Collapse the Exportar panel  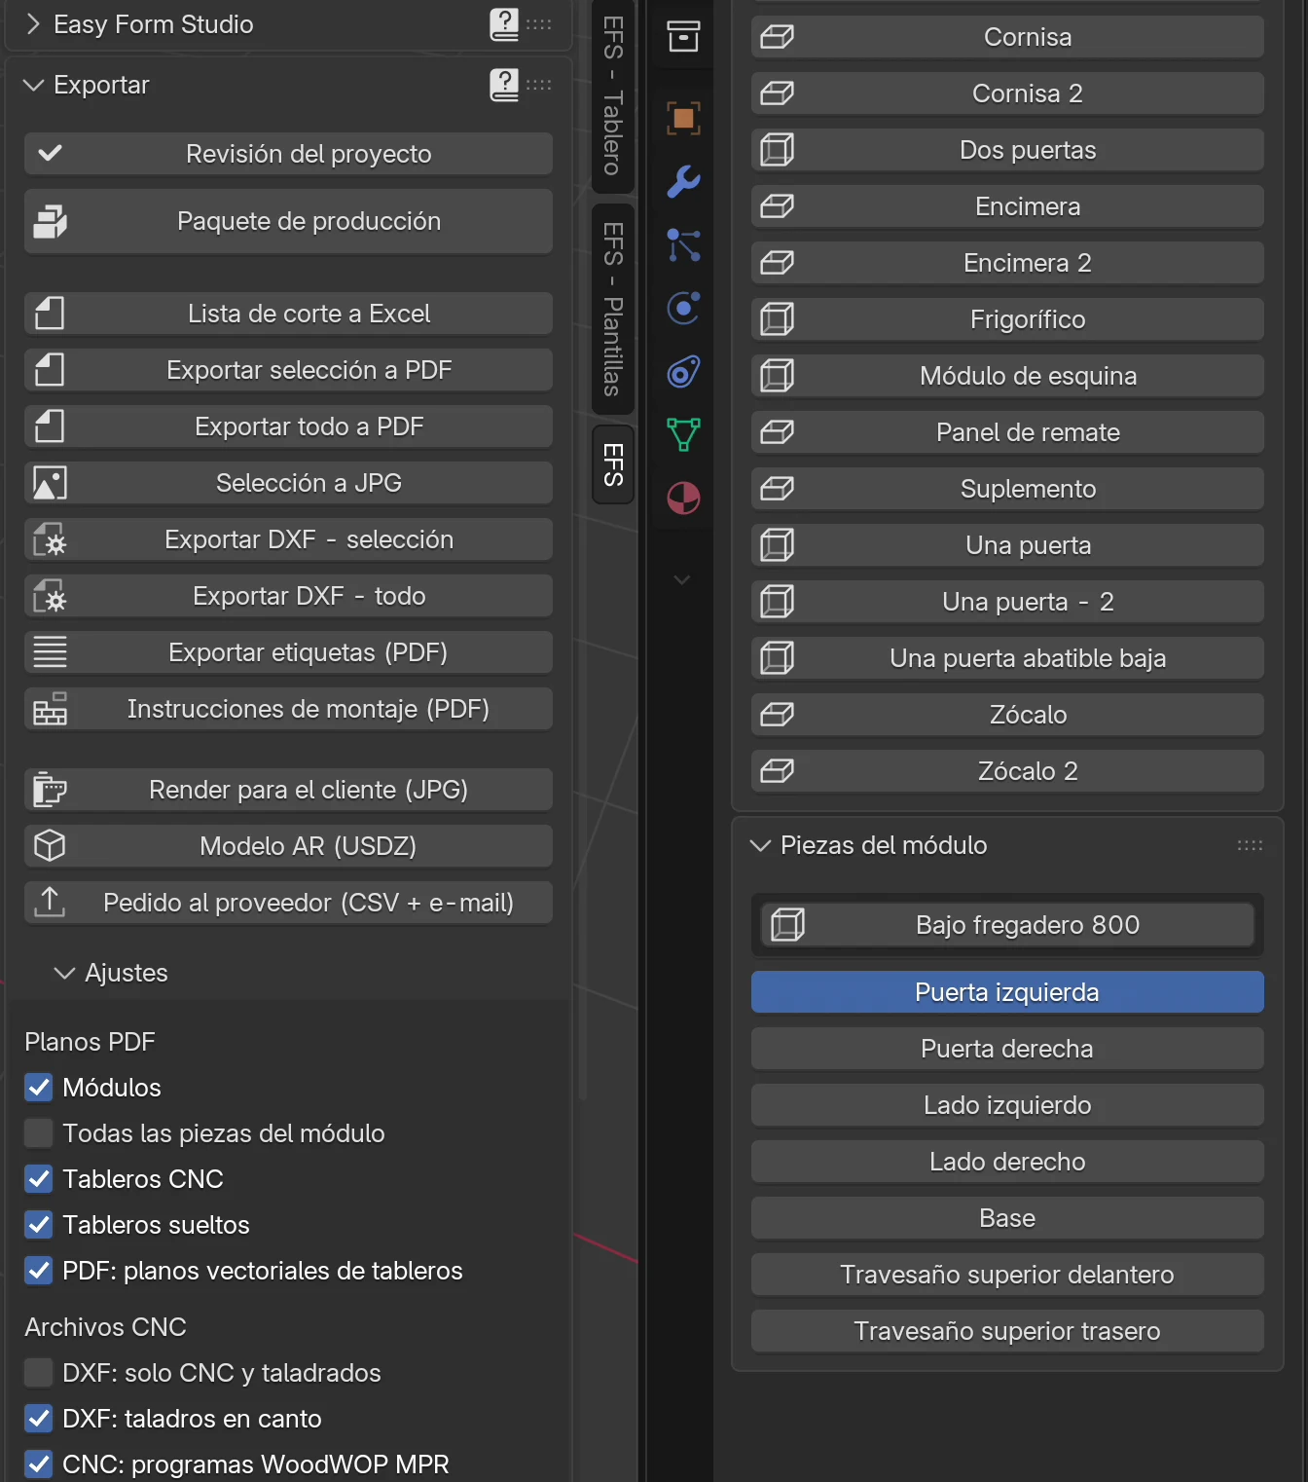pos(33,85)
